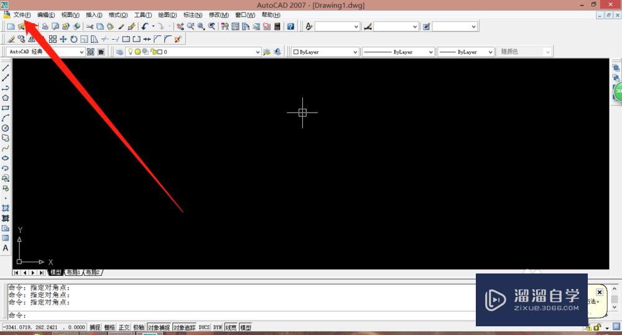Open the 插入(I) menu
Image resolution: width=622 pixels, height=335 pixels.
point(94,15)
